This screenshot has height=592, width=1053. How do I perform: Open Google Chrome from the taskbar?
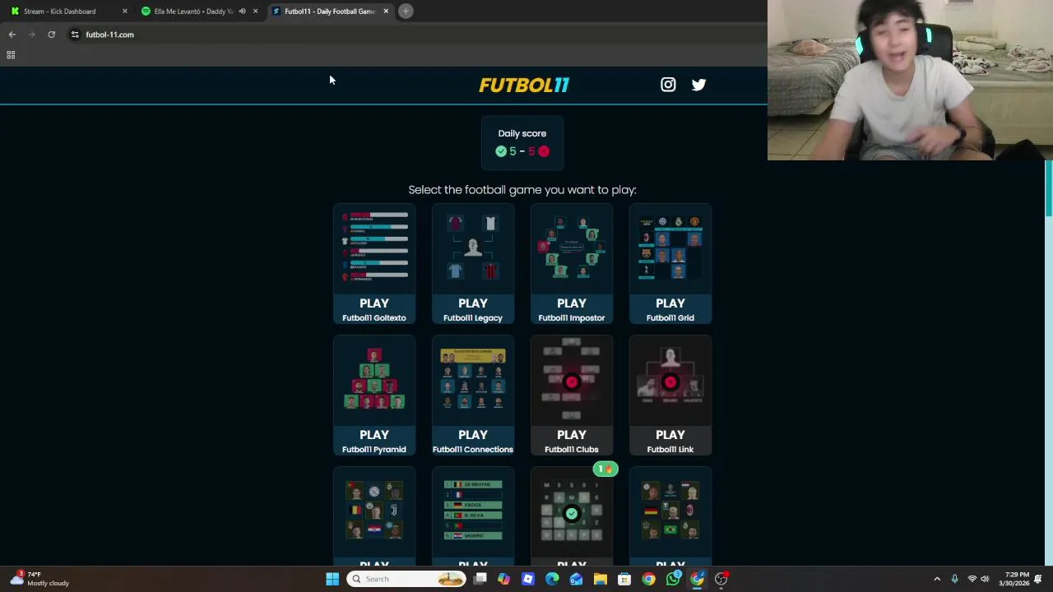(649, 579)
